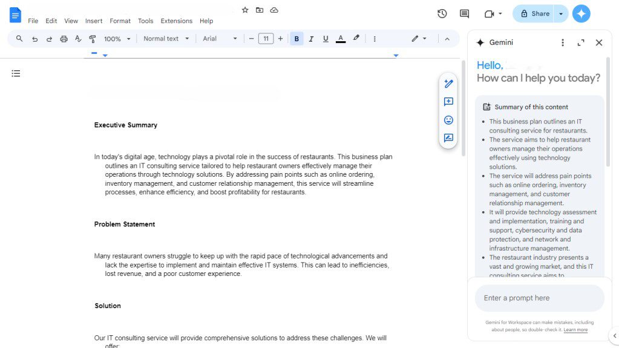Search the menus magnifier icon
This screenshot has height=348, width=619.
click(19, 39)
